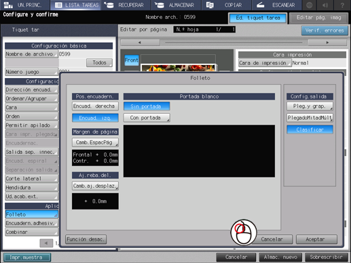The image size is (351, 263).
Task: Toggle the Clasificar option
Action: click(x=310, y=129)
